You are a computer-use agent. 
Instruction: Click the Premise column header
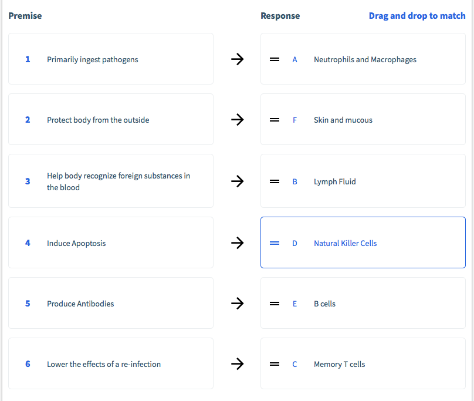point(25,15)
